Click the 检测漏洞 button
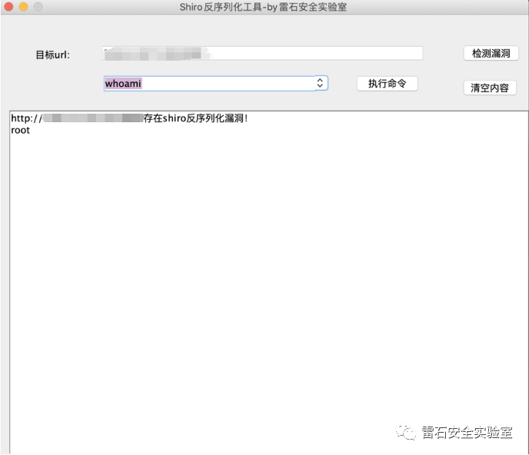 [491, 53]
